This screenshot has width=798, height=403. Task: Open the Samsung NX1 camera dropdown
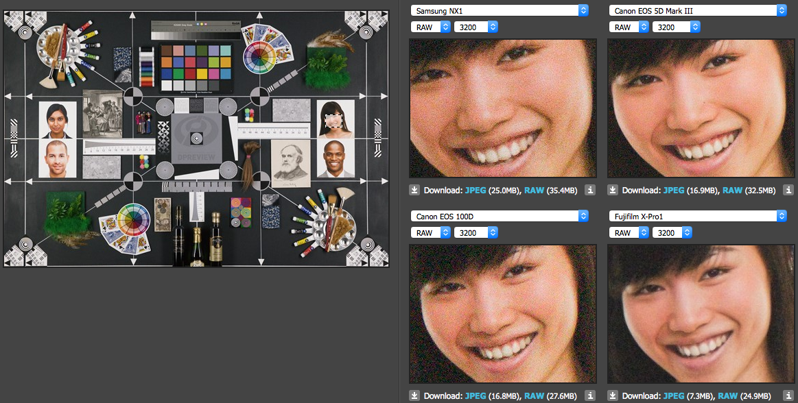coord(500,11)
